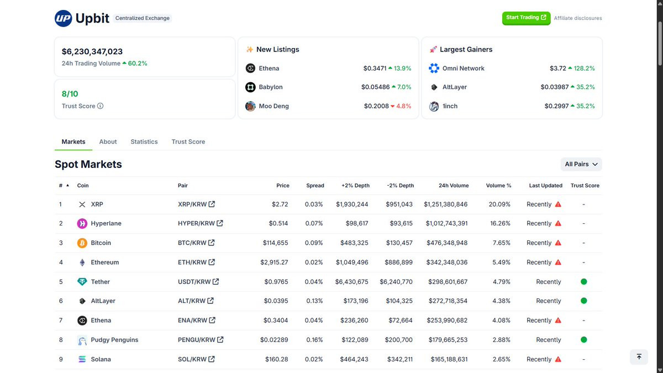
Task: Click the Hyperlane coin name
Action: tap(106, 224)
